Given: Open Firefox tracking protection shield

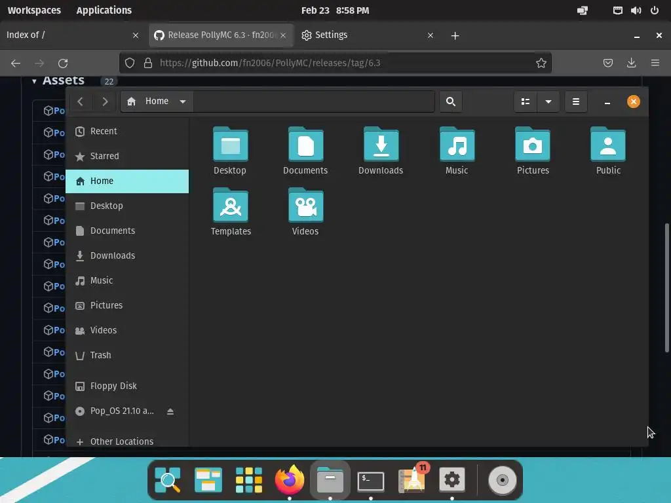Looking at the screenshot, I should [x=130, y=64].
